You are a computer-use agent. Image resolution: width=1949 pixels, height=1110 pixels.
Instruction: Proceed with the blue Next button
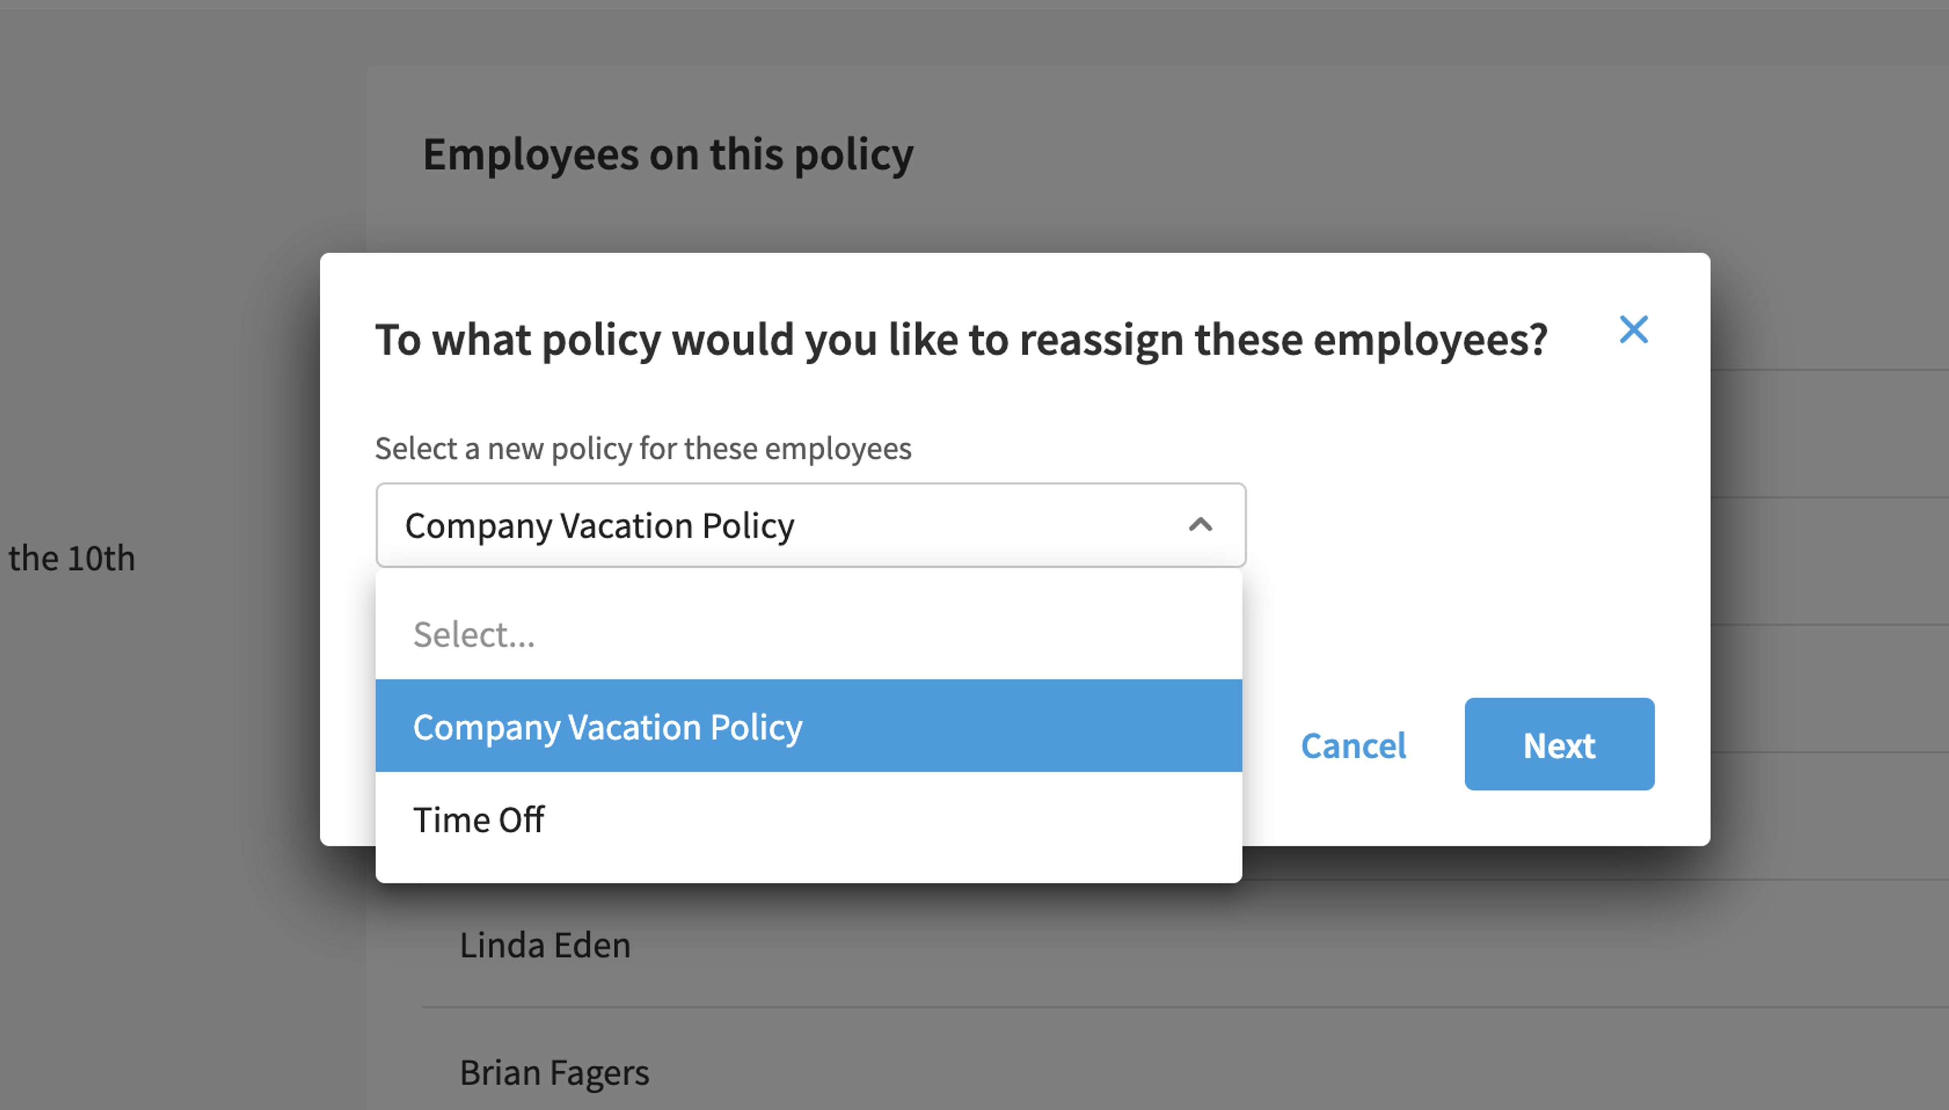pyautogui.click(x=1560, y=744)
